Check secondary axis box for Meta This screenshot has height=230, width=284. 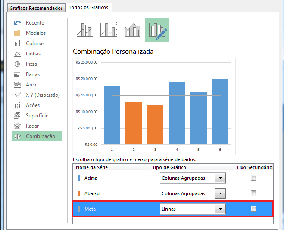click(x=253, y=209)
